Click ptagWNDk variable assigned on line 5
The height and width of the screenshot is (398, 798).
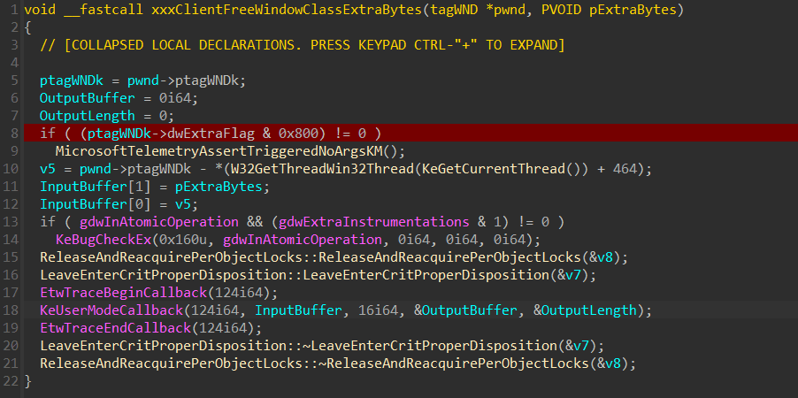[x=72, y=80]
